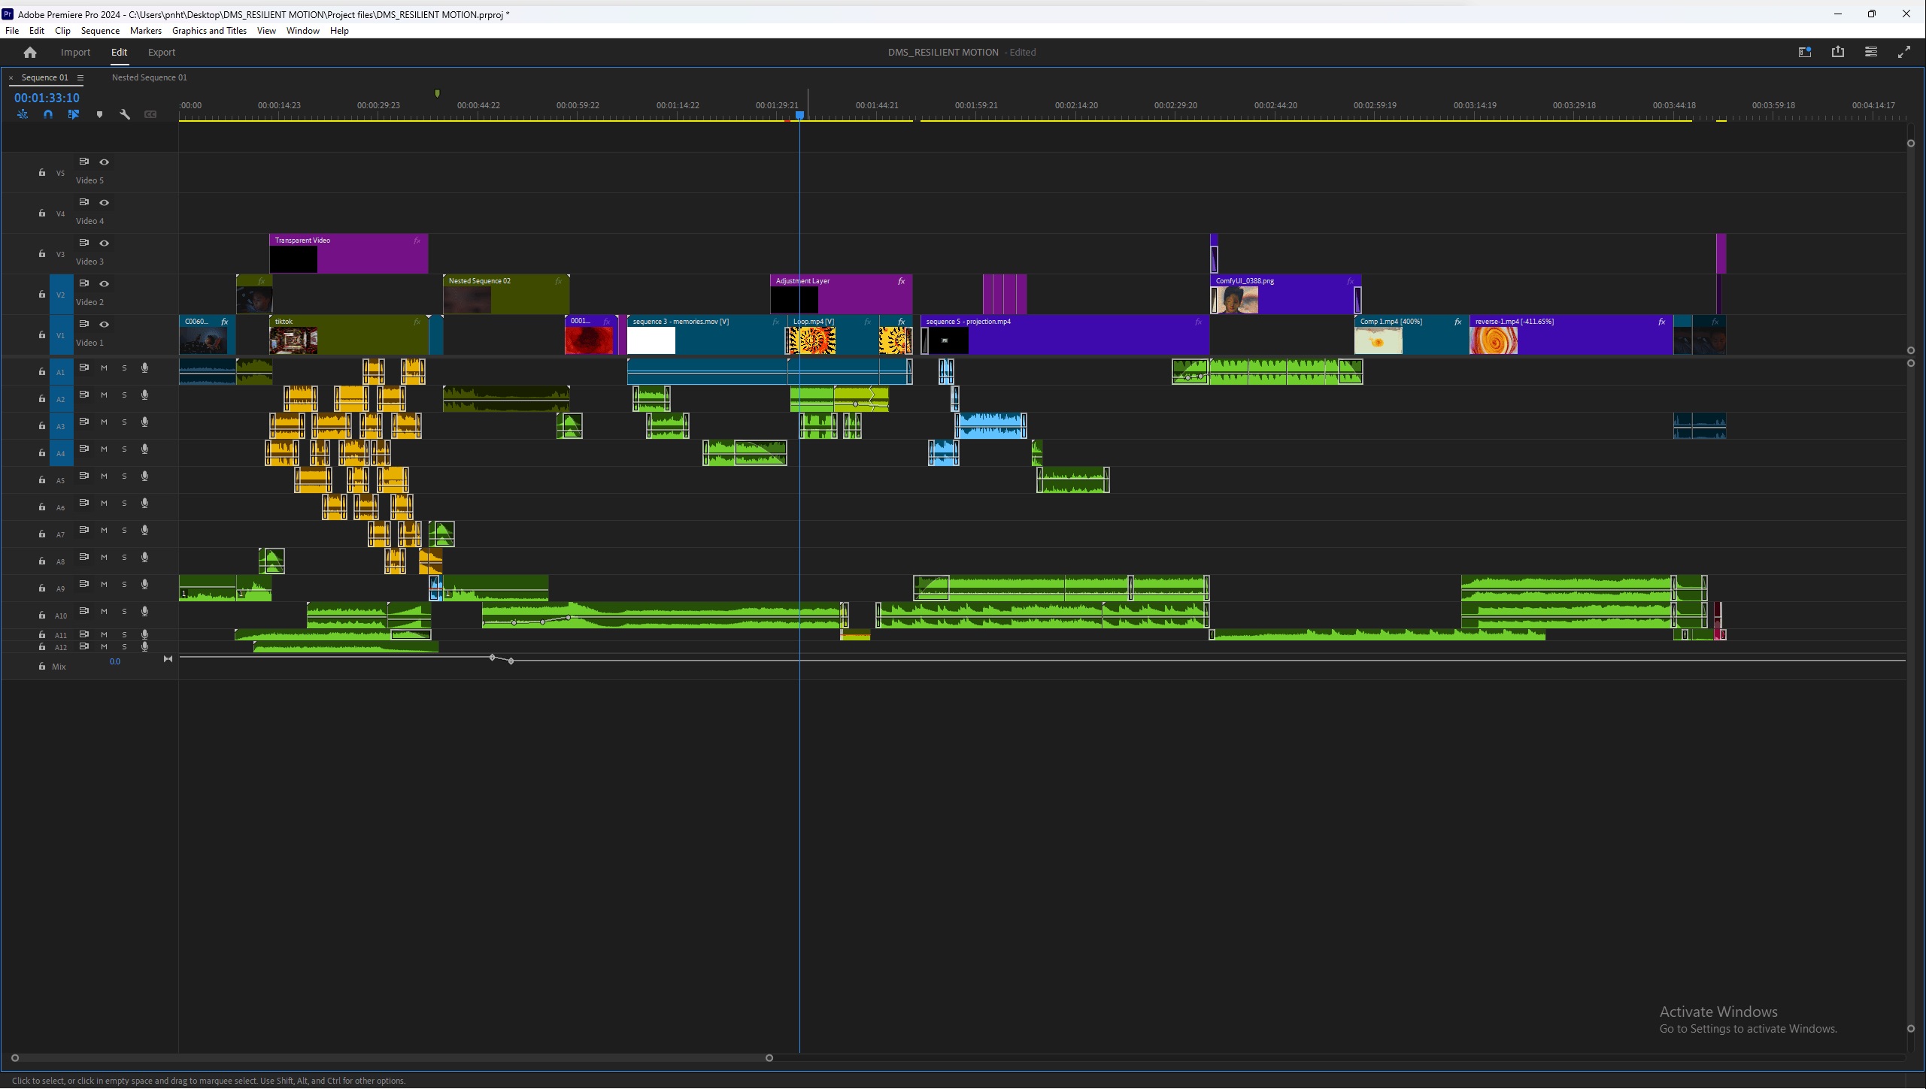The height and width of the screenshot is (1089, 1926).
Task: Open the Workspaces dropdown icon
Action: (x=1804, y=52)
